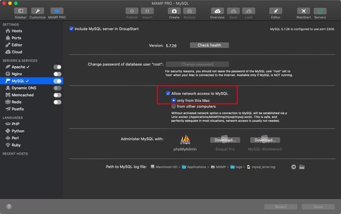Click the Check health button
341x214 pixels.
209,45
